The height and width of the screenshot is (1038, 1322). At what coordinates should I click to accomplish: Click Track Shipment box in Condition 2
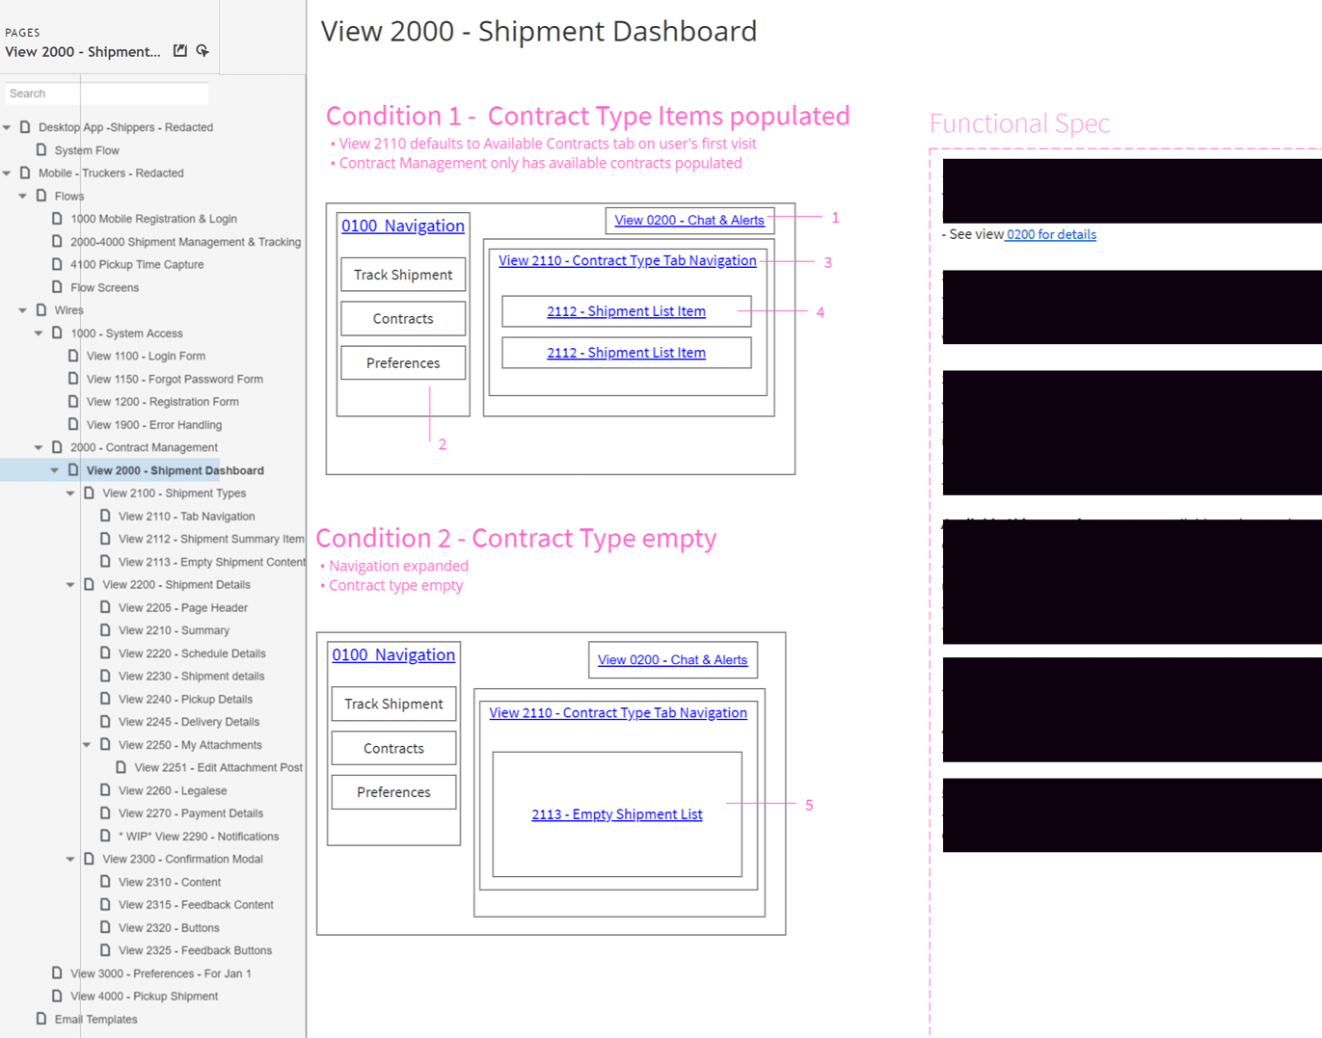(x=393, y=705)
